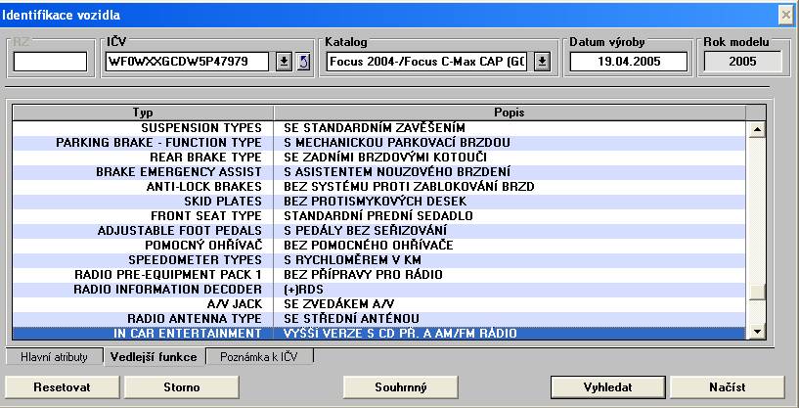The height and width of the screenshot is (408, 799).
Task: Close the Identifikace vozidla dialog
Action: (785, 14)
